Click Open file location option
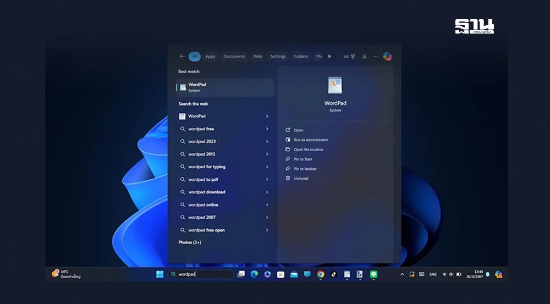 [x=308, y=150]
